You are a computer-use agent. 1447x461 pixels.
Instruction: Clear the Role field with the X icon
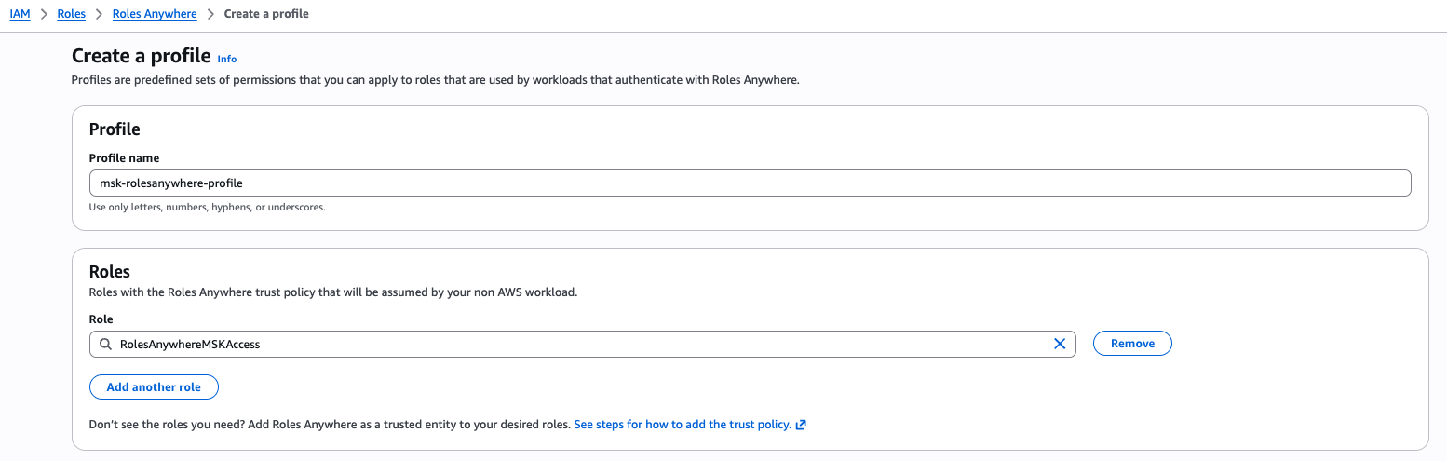click(x=1059, y=344)
